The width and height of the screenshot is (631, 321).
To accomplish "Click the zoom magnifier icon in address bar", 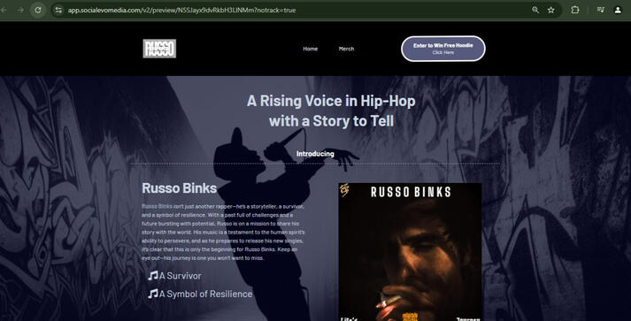I will pyautogui.click(x=535, y=10).
